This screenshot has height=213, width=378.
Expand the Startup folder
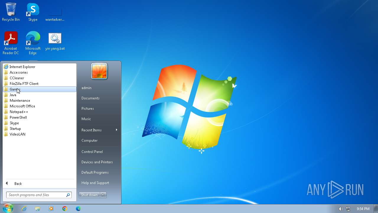[x=40, y=129]
